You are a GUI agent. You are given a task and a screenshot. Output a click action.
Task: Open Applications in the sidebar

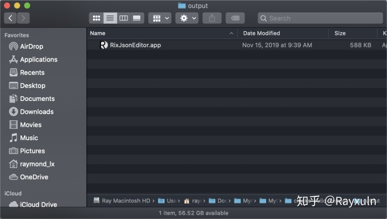point(33,60)
